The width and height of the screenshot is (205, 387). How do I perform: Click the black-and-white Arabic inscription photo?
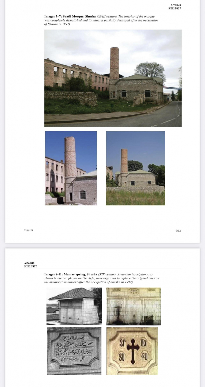pos(74,351)
